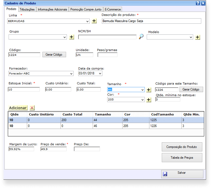Open the E-Commerce tab
The width and height of the screenshot is (212, 189).
tap(113, 9)
